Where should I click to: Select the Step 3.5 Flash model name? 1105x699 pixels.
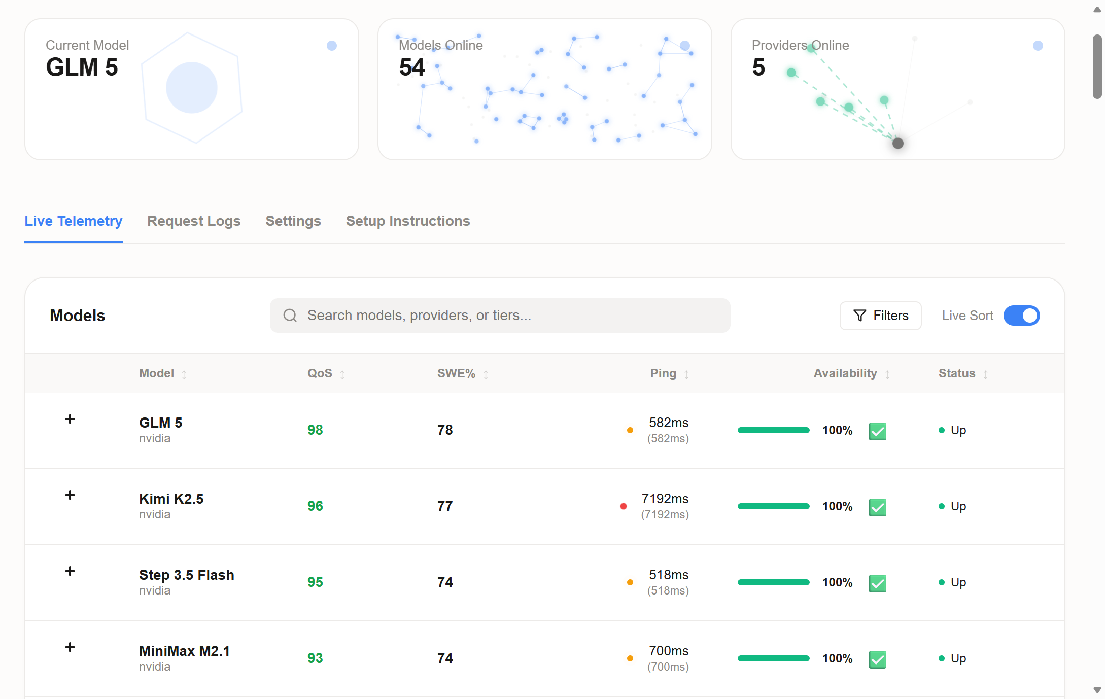pos(187,575)
